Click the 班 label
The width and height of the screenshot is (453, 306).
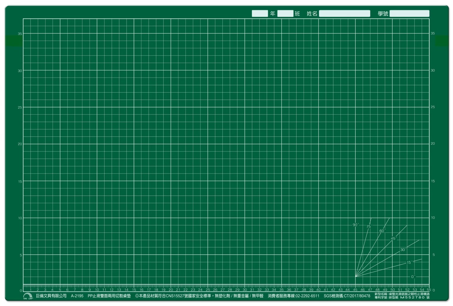pos(297,14)
